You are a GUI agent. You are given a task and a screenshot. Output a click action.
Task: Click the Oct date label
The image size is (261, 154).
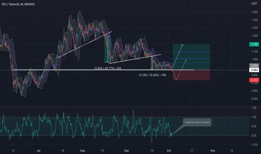click(x=169, y=151)
